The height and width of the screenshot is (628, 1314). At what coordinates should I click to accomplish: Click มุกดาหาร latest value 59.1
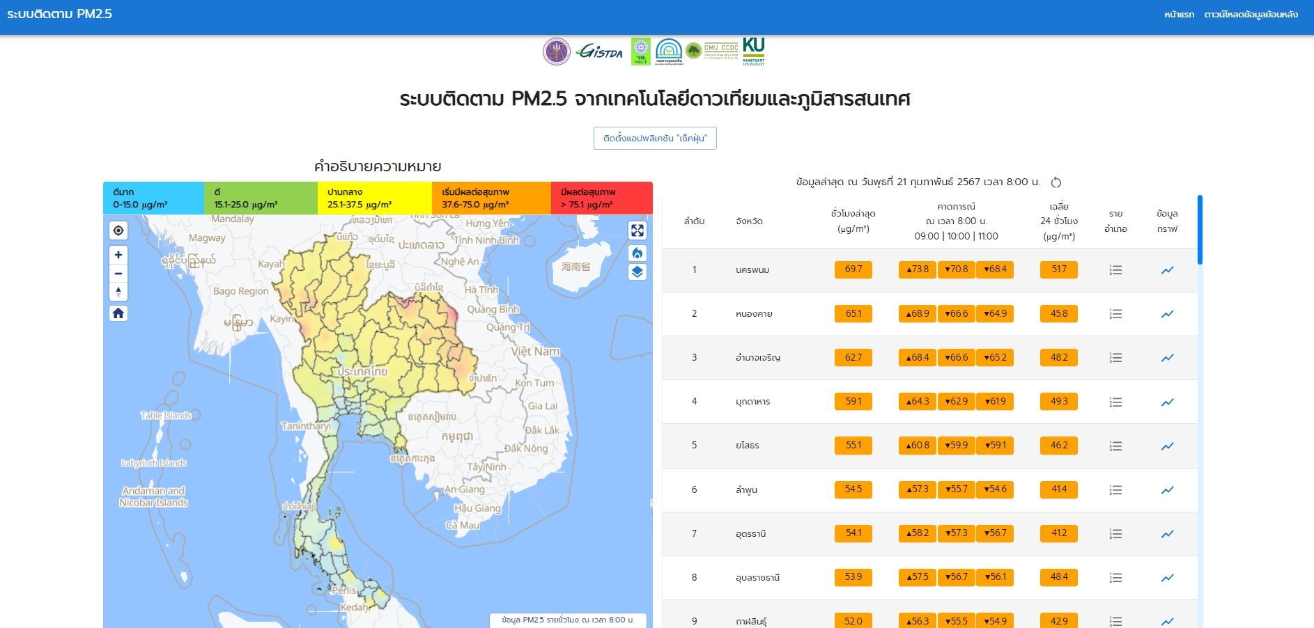coord(853,402)
